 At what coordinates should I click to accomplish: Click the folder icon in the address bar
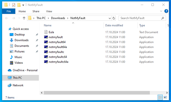(x=30, y=18)
